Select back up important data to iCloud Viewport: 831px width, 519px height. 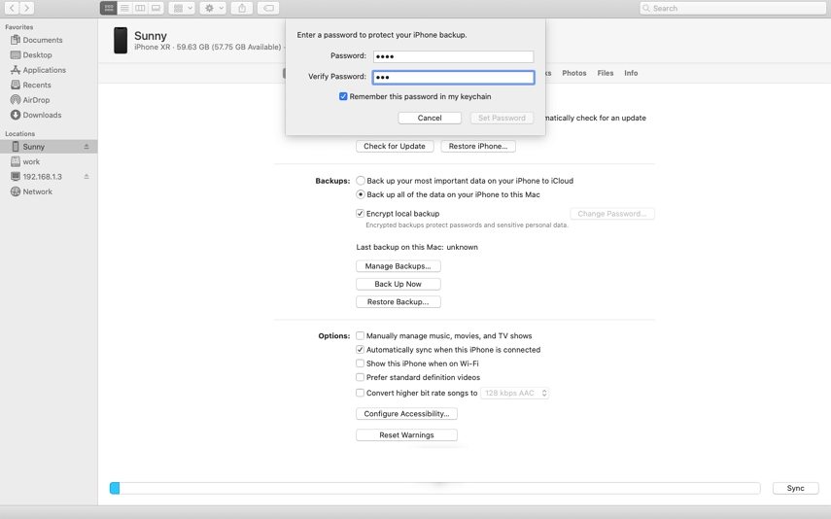[361, 181]
